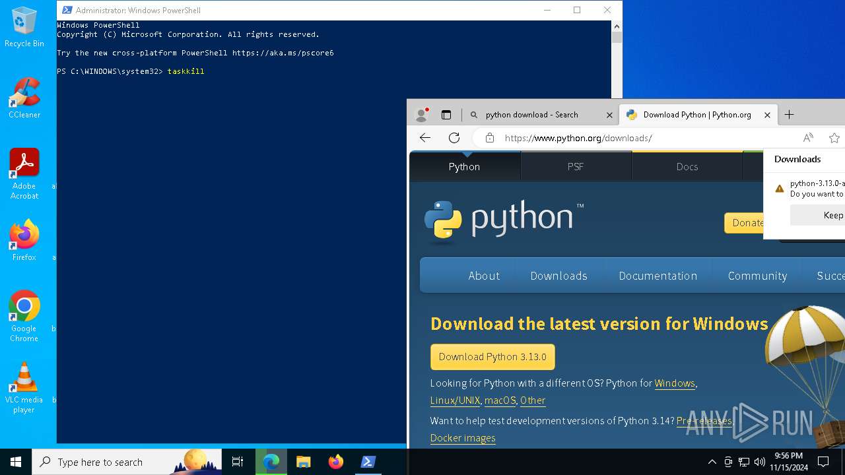This screenshot has width=845, height=475.
Task: Follow the macOS link
Action: (x=500, y=400)
